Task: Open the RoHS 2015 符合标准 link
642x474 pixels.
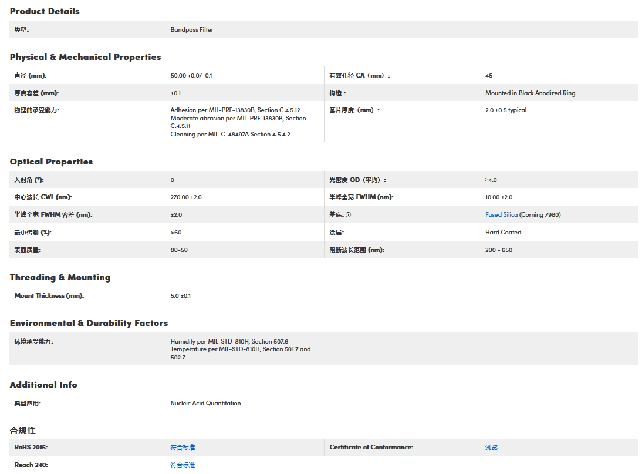Action: pos(183,448)
